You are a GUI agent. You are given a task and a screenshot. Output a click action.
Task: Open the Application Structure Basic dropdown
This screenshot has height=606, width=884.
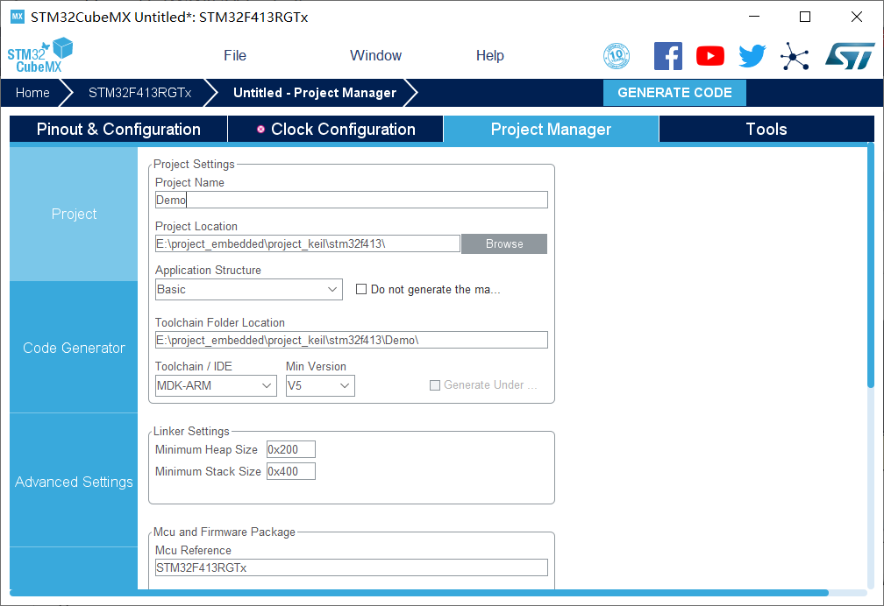pos(249,290)
